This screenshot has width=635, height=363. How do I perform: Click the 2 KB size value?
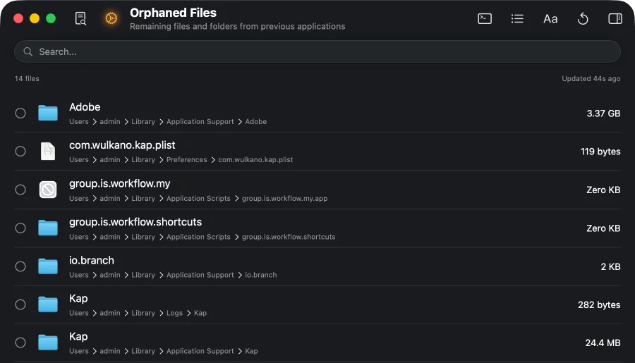pyautogui.click(x=610, y=266)
